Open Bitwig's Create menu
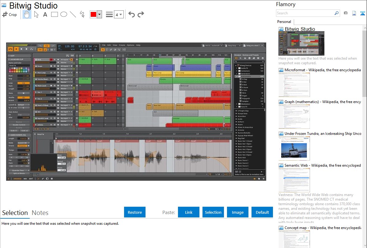 tap(122, 45)
